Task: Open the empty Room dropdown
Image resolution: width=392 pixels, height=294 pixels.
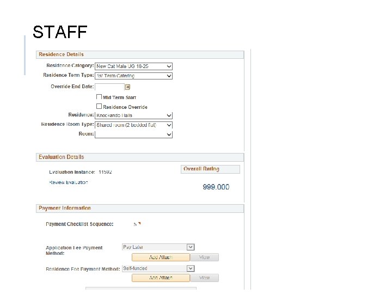Action: click(133, 134)
